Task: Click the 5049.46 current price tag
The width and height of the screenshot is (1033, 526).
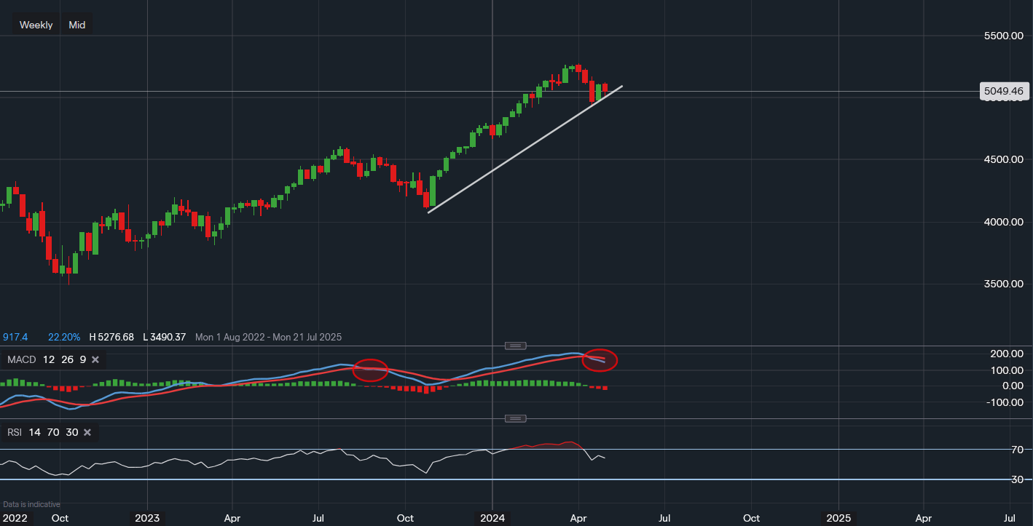Action: (x=1003, y=90)
